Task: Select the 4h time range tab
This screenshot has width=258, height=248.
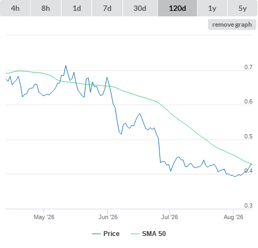Action: 15,8
